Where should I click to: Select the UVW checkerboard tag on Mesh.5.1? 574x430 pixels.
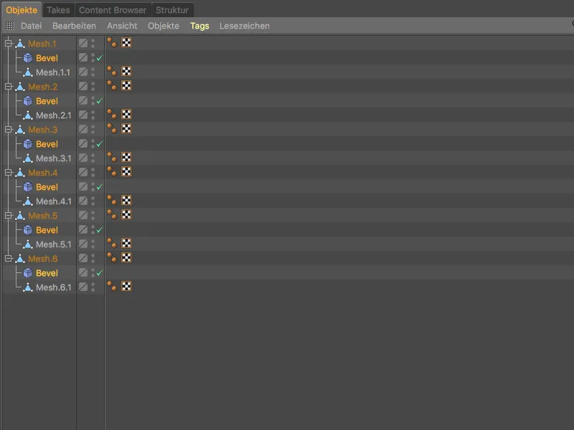coord(126,243)
